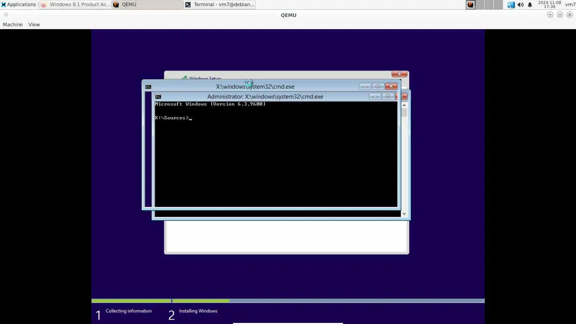Click the "Installing Windows" step label
This screenshot has width=576, height=324.
coord(198,311)
